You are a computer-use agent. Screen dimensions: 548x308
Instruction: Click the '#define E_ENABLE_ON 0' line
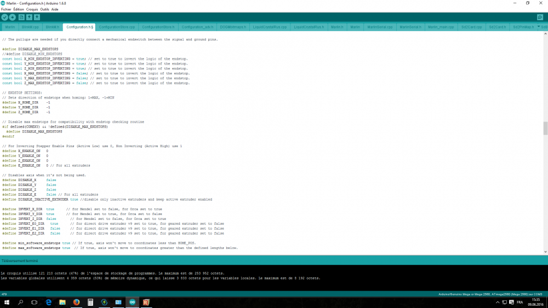(46, 166)
